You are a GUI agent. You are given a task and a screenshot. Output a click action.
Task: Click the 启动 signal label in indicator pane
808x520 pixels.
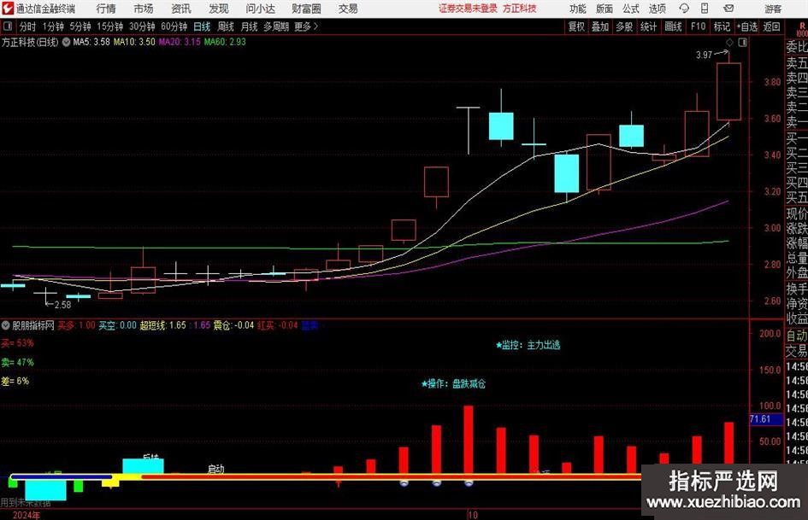[215, 469]
